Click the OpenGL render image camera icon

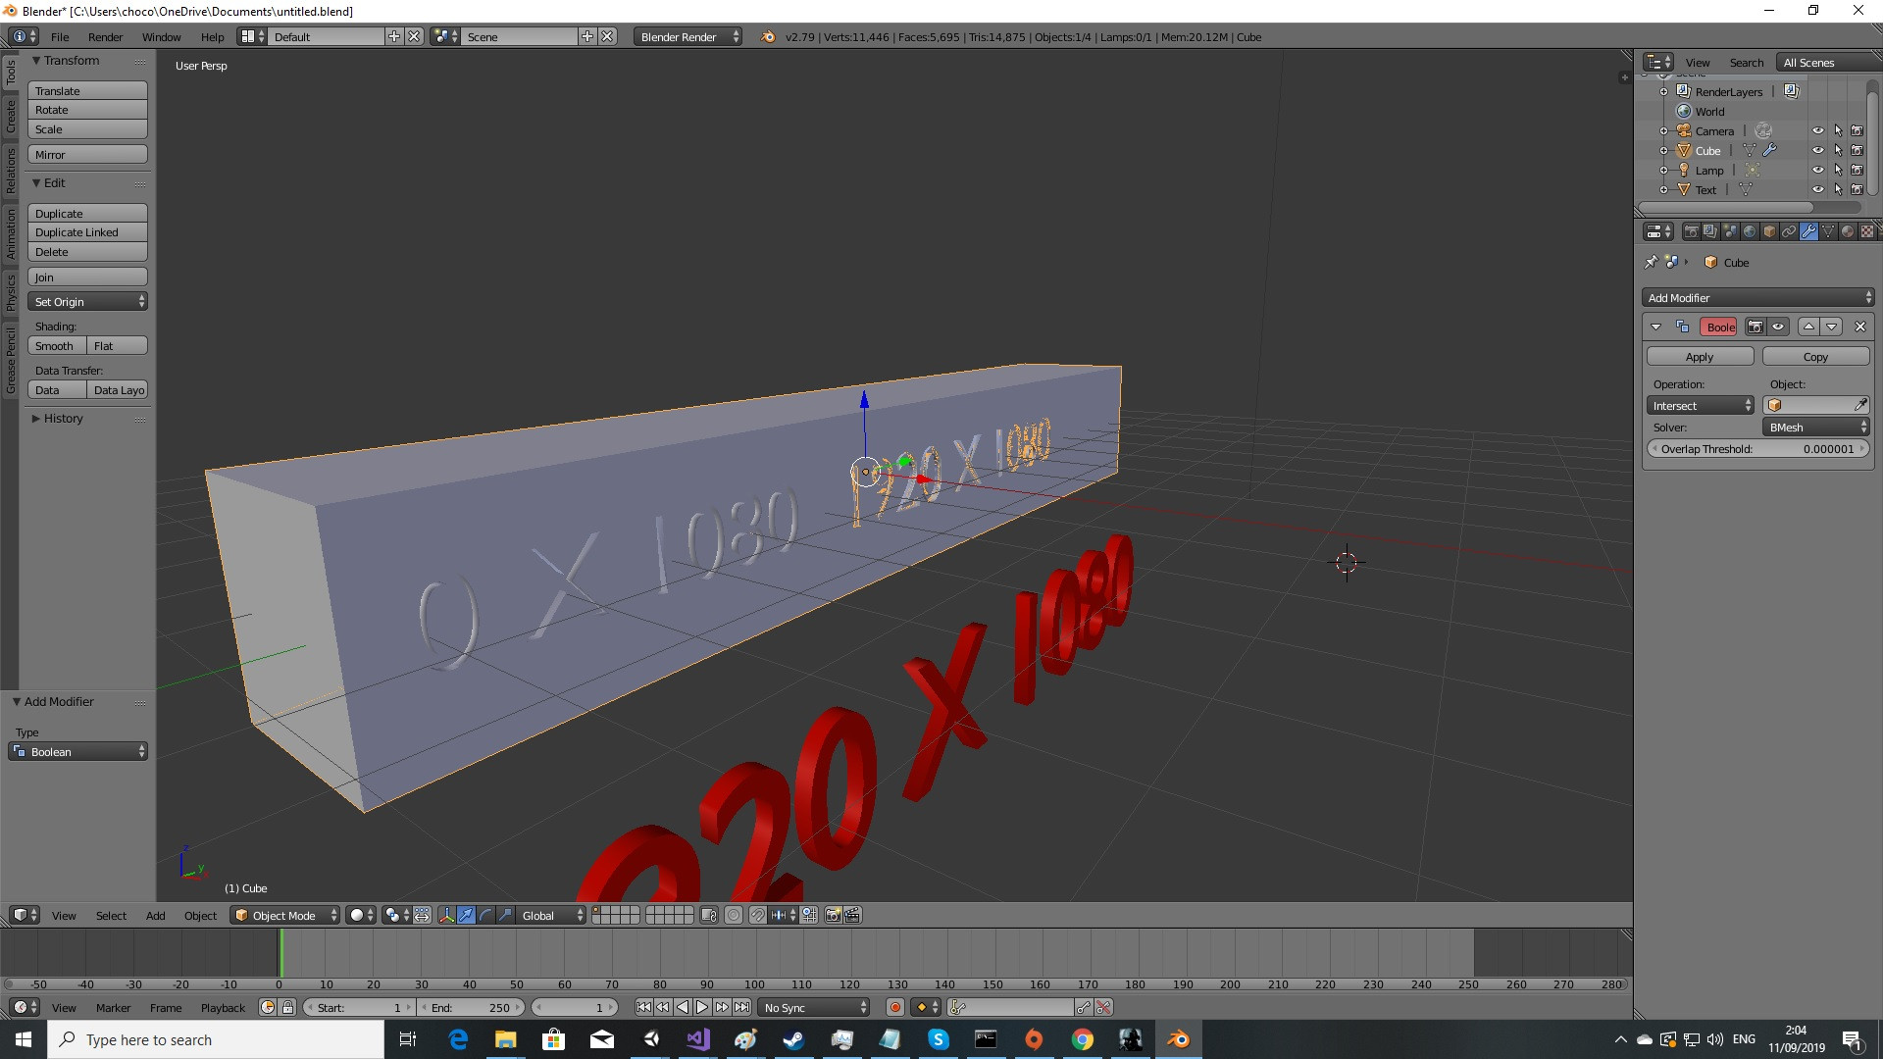tap(833, 915)
